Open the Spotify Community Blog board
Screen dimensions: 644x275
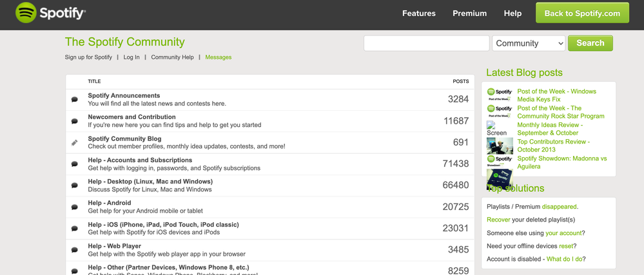click(x=124, y=138)
